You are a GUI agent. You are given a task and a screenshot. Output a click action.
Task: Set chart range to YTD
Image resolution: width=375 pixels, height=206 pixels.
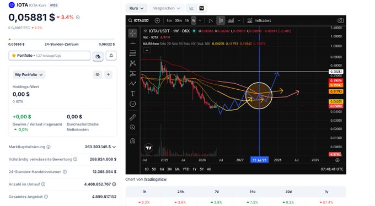point(186,169)
